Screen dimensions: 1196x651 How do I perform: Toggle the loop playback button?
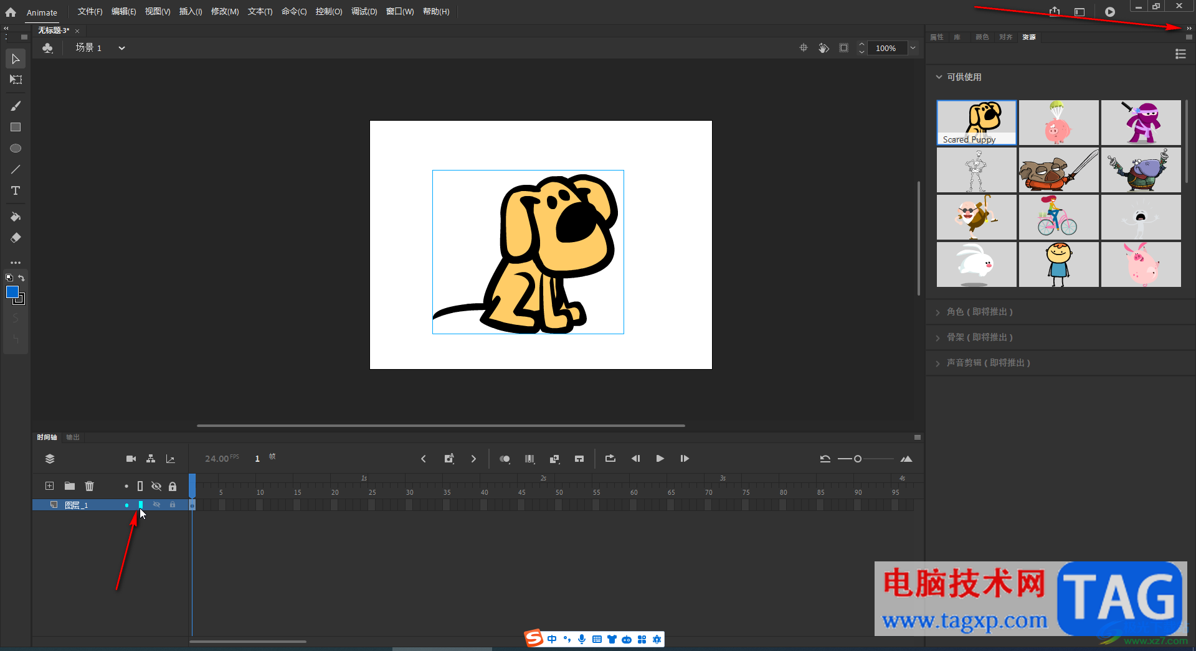pos(610,459)
